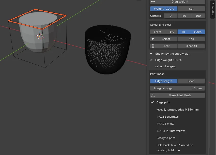Click the Longest Edge 0.1 mm field

tap(178, 88)
